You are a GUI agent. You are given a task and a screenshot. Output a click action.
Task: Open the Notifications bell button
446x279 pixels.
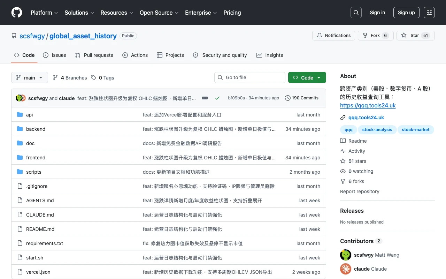click(334, 36)
